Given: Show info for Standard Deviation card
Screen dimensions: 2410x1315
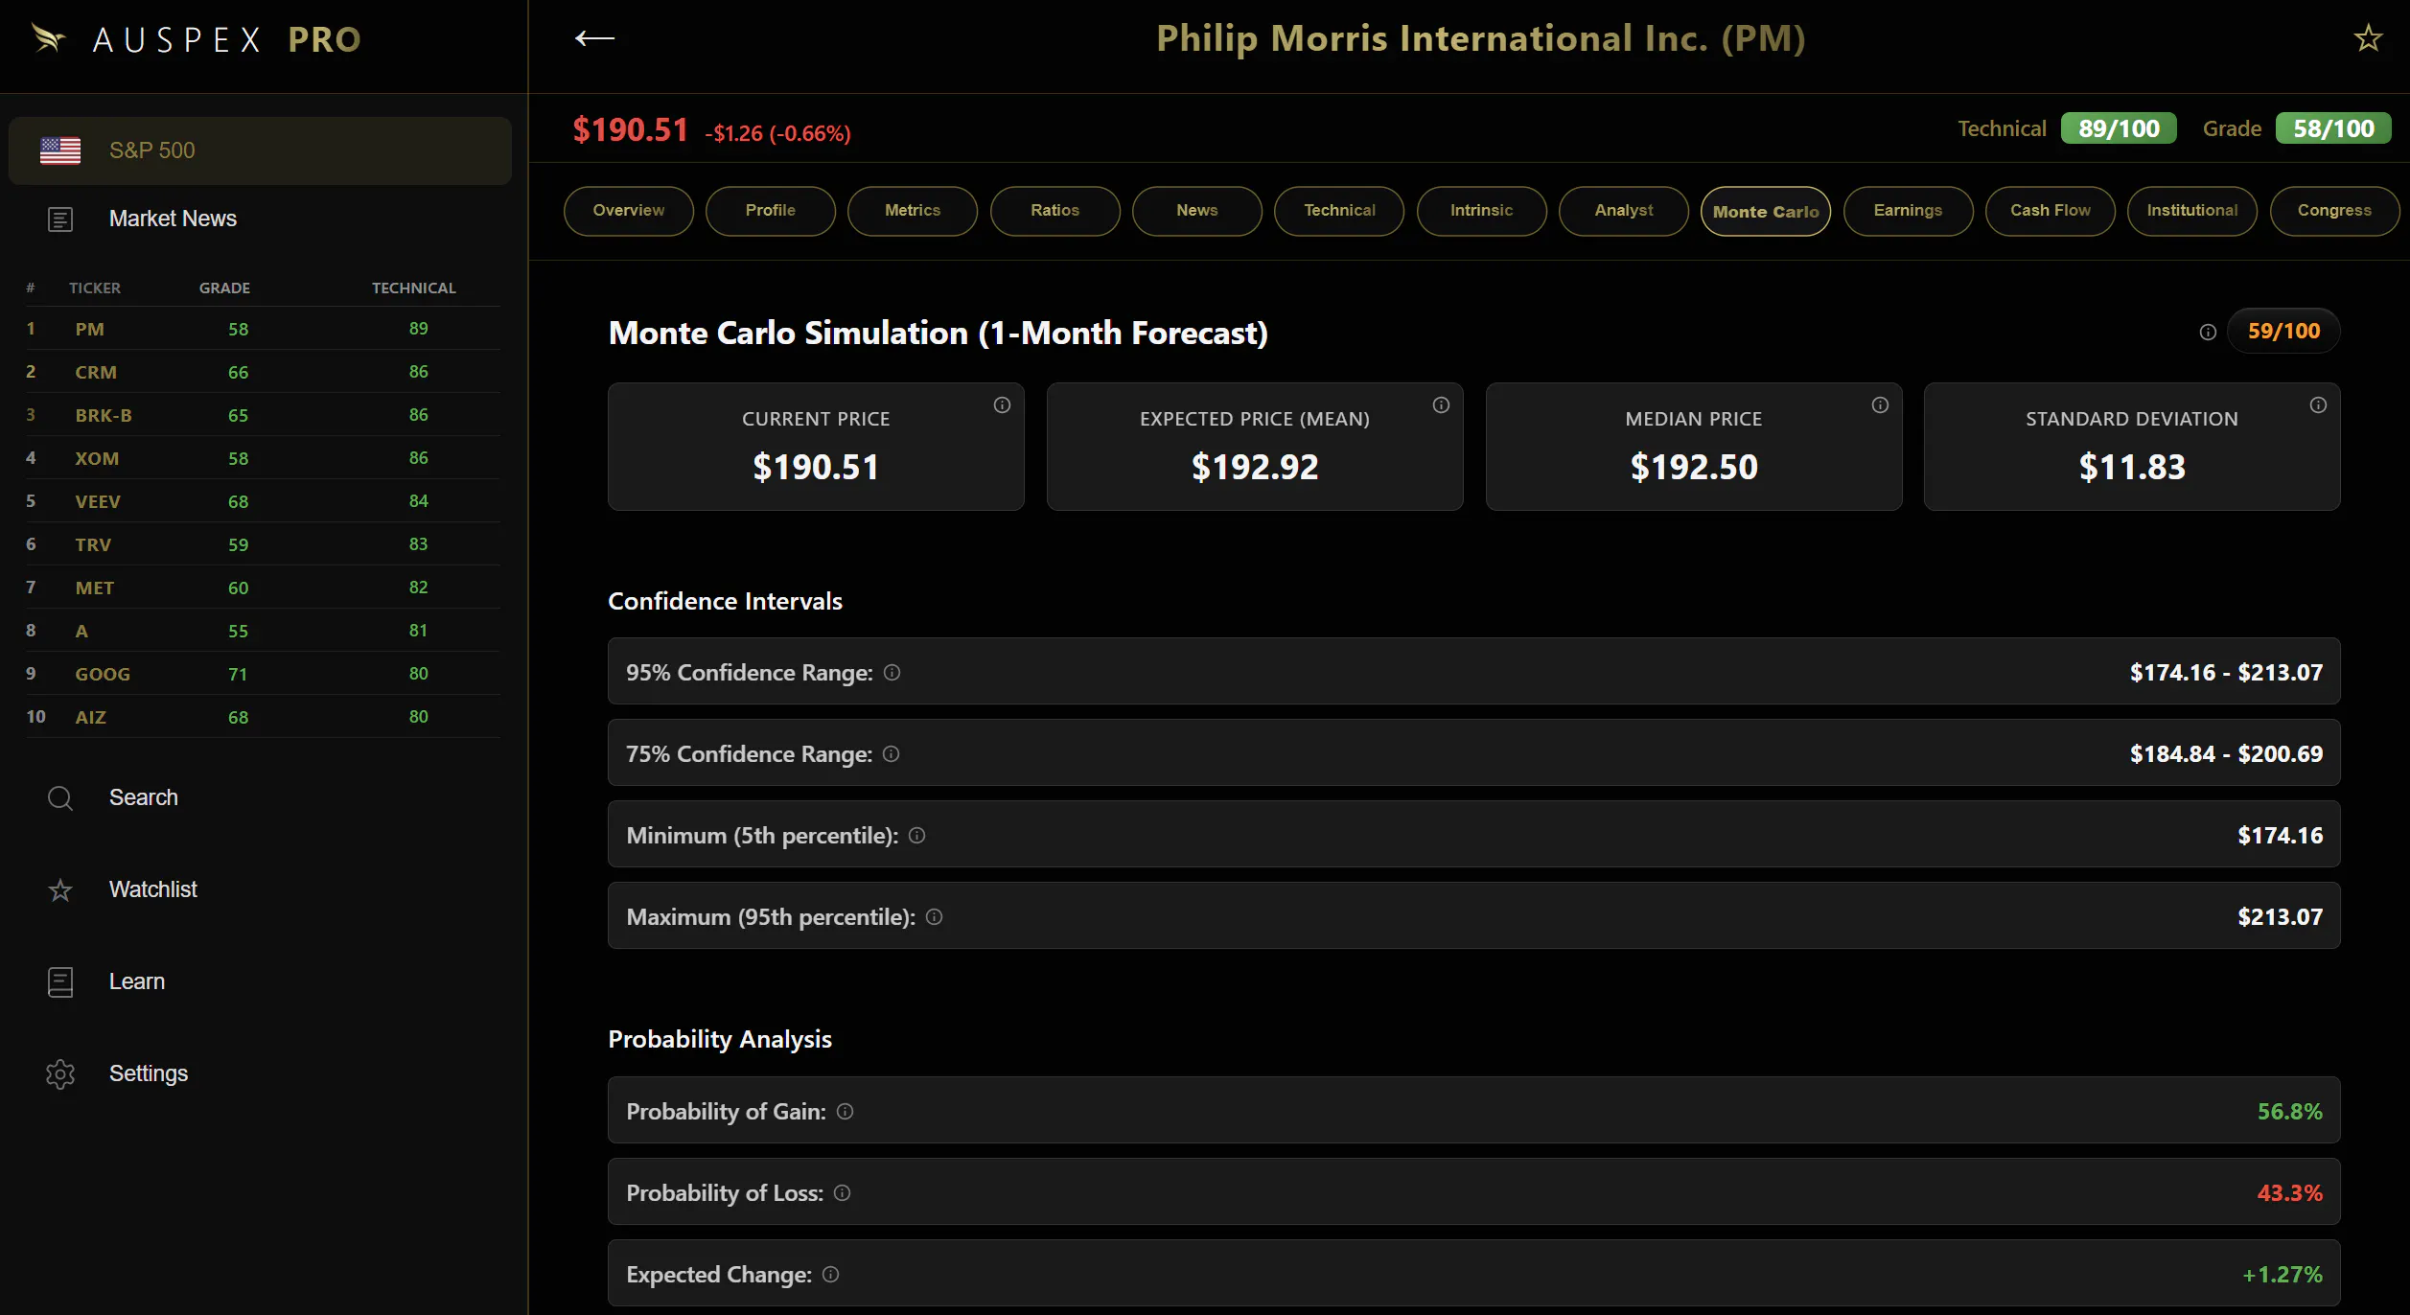Looking at the screenshot, I should (x=2318, y=405).
